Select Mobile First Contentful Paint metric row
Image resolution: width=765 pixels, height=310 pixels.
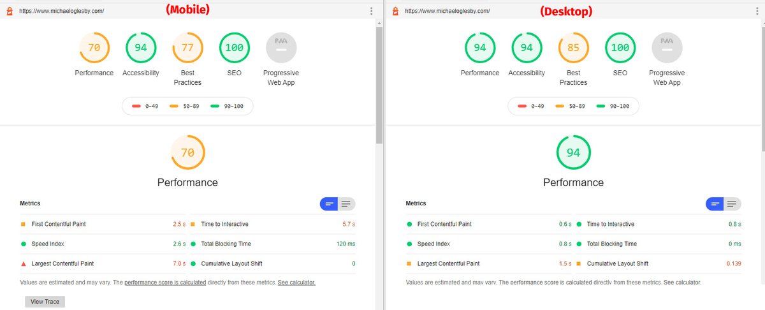coord(103,225)
